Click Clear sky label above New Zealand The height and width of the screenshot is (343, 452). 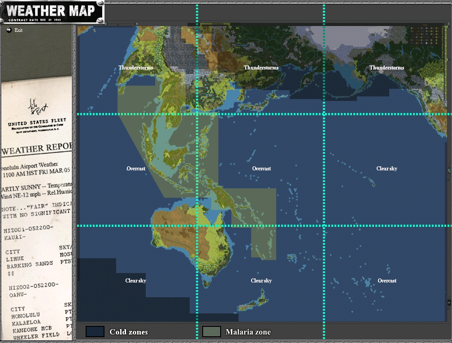261,281
